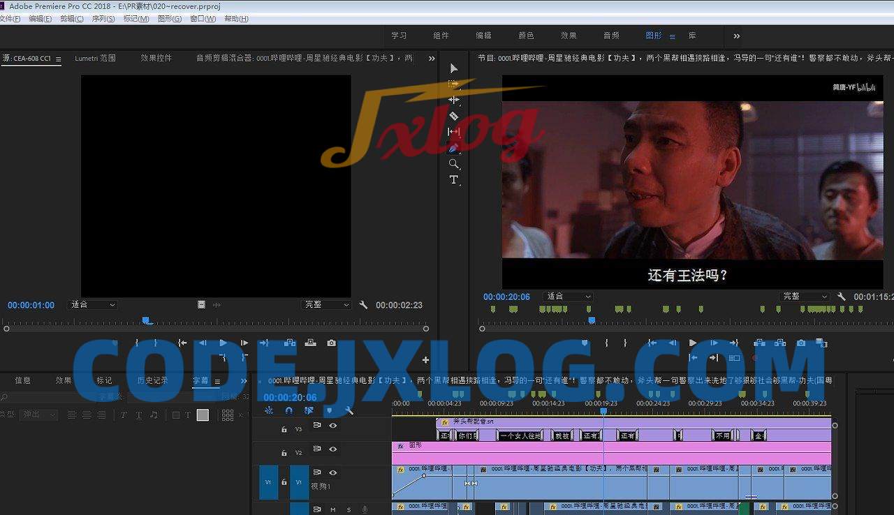Open Source monitor 完整 resolution dropdown

[x=326, y=305]
